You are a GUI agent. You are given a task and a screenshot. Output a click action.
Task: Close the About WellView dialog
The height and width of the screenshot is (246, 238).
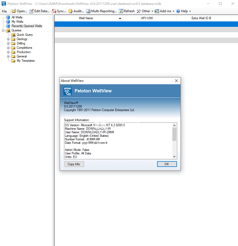coord(176,81)
